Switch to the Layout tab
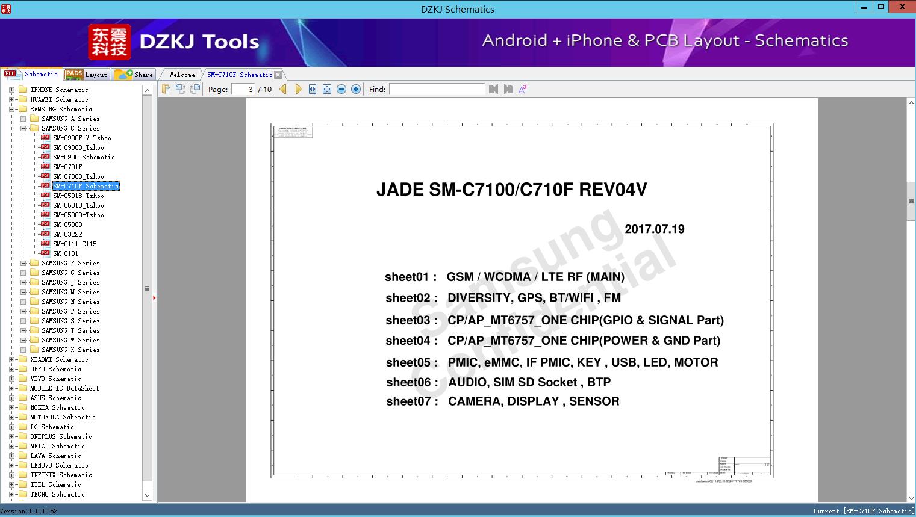Image resolution: width=916 pixels, height=517 pixels. 86,74
